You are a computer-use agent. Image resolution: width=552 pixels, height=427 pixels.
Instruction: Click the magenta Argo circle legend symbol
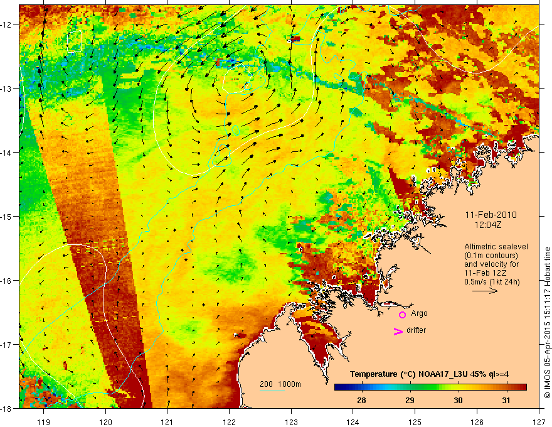click(402, 315)
